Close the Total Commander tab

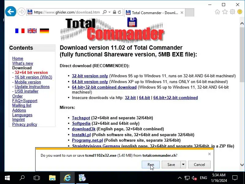[x=182, y=13]
